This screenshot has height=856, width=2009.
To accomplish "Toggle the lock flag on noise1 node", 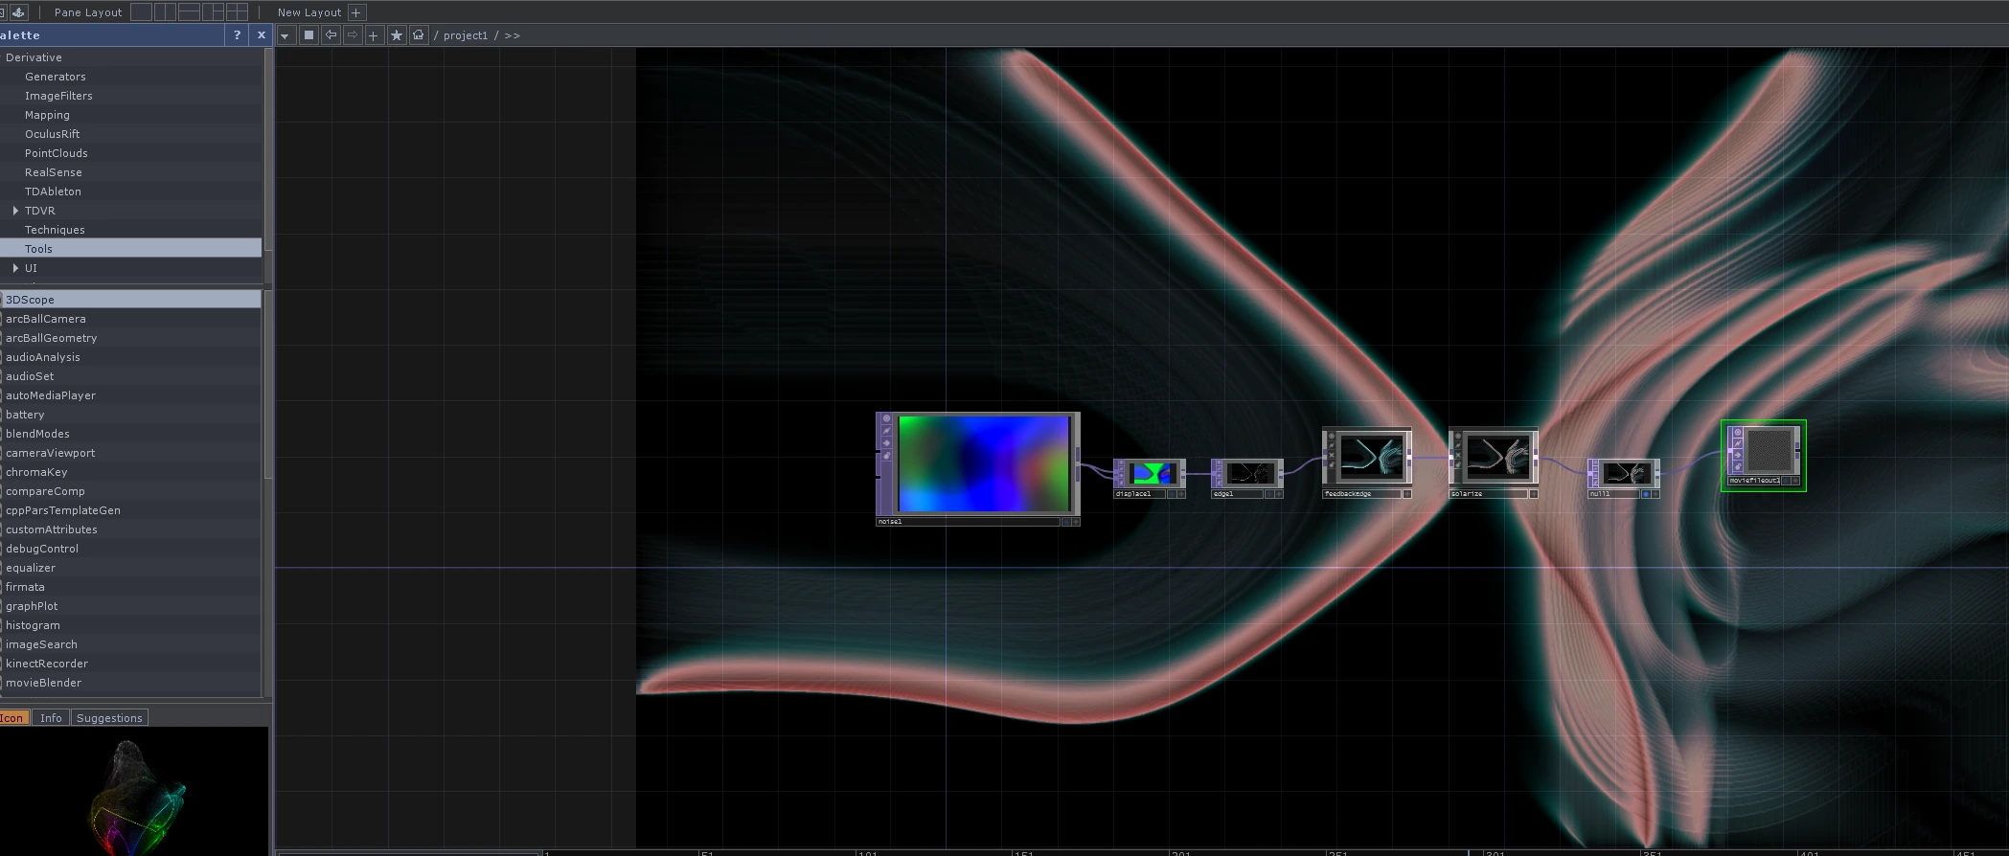I will pos(886,456).
